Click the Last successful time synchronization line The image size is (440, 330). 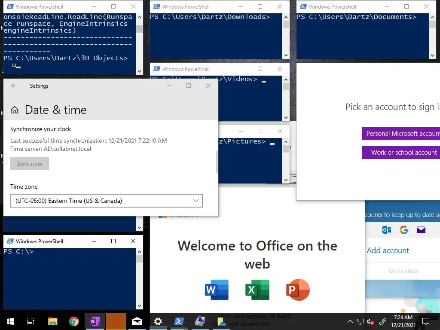click(89, 141)
